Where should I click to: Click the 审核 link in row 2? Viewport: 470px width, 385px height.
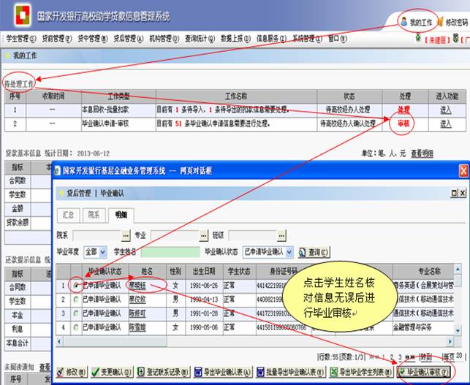click(x=403, y=123)
